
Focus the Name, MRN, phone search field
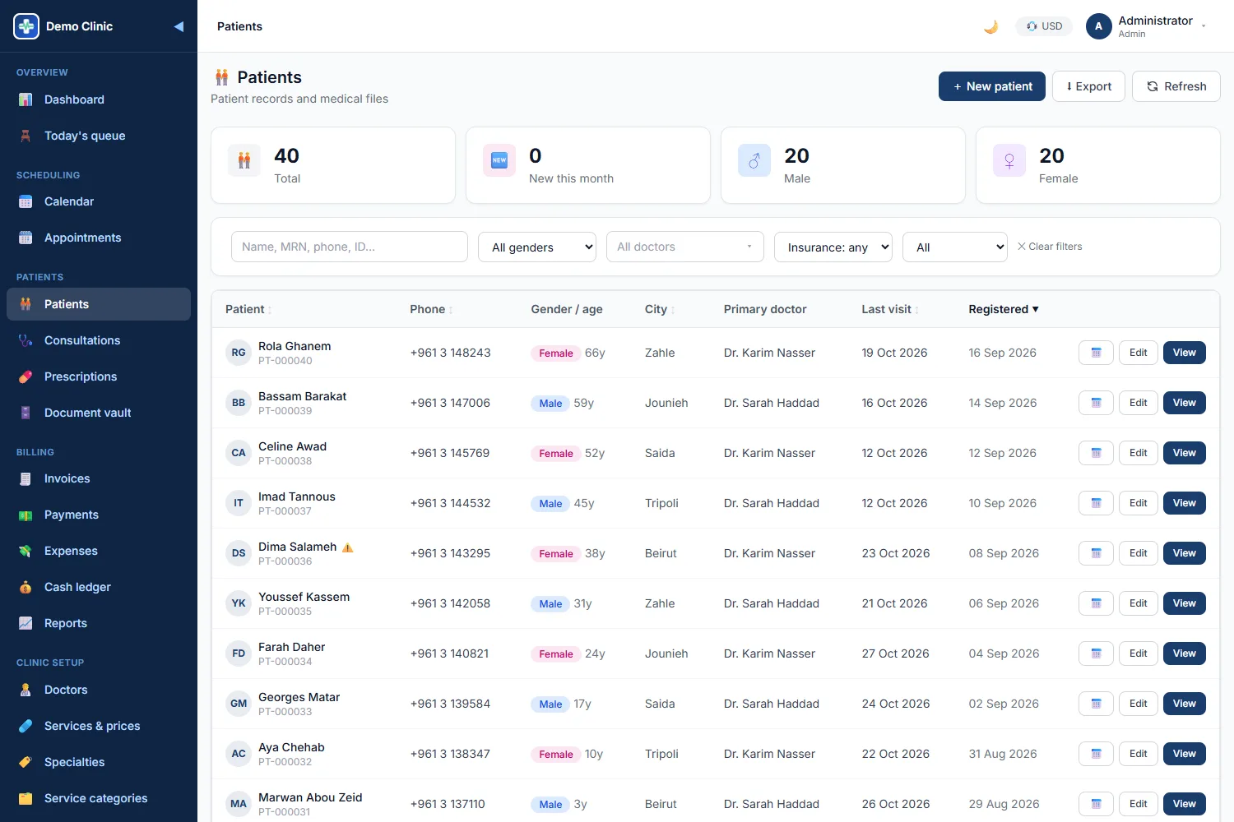coord(350,247)
